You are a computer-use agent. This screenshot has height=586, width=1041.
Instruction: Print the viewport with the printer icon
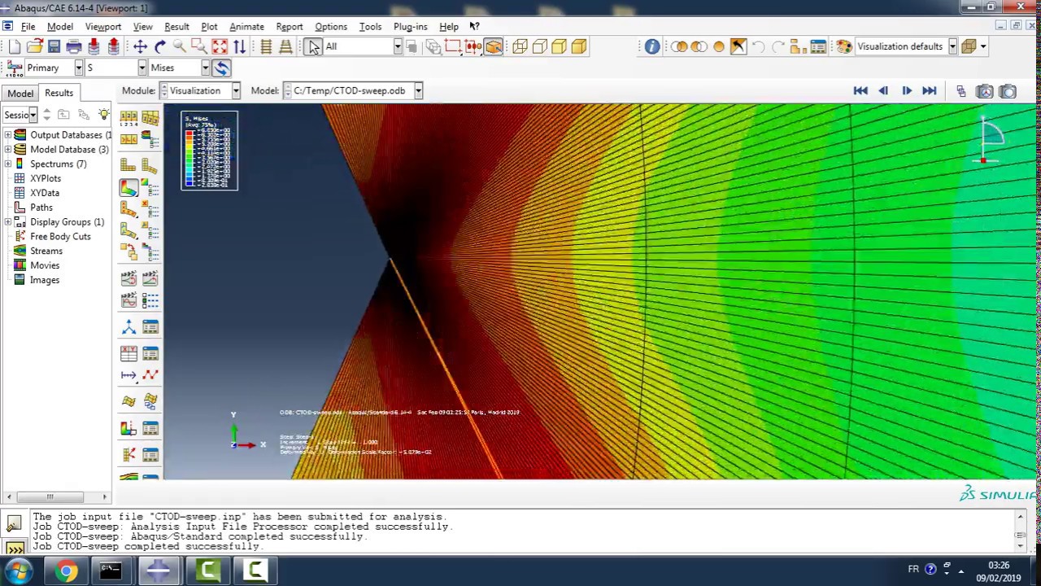tap(74, 46)
